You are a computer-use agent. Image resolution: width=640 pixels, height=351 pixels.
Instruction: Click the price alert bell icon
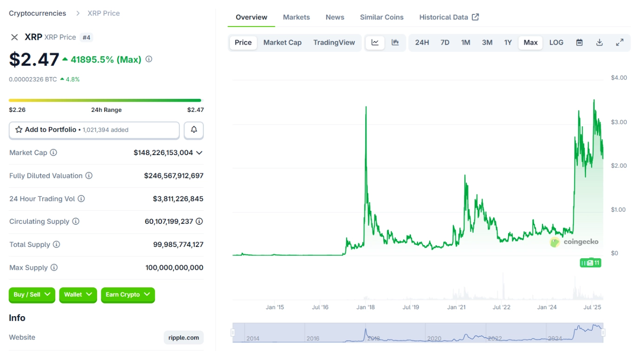(x=194, y=130)
